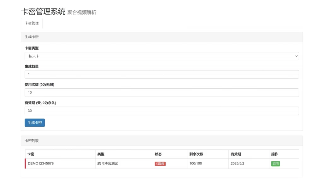Click the 生成数量 input field

161,74
